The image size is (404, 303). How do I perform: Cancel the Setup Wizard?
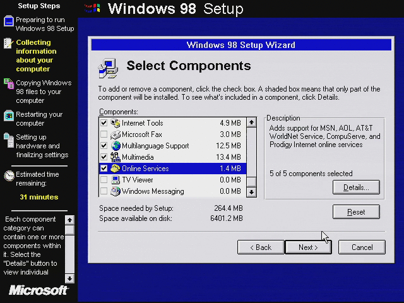click(x=362, y=247)
